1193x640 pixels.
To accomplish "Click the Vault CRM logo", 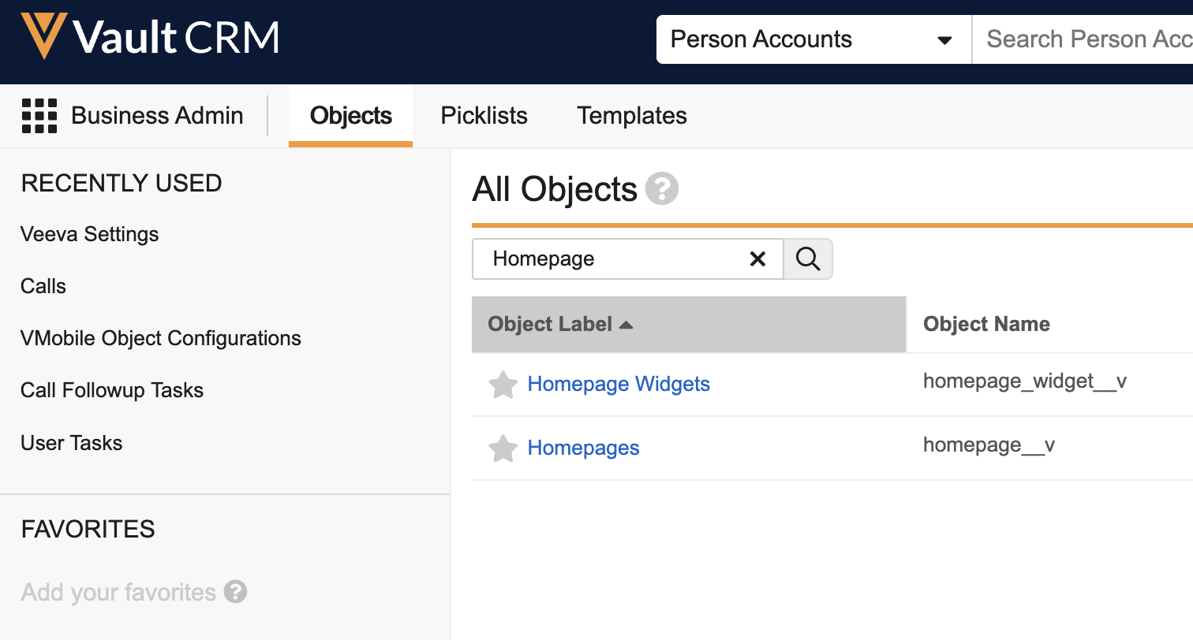I will 150,38.
